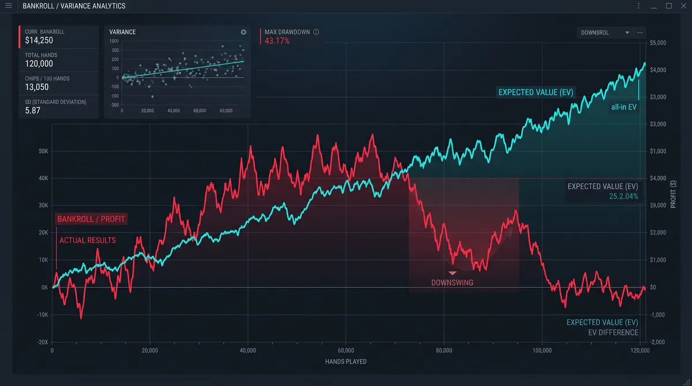Open the DOWNSROL dropdown

605,33
